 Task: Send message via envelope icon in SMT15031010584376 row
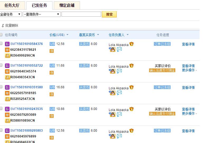coord(119,49)
